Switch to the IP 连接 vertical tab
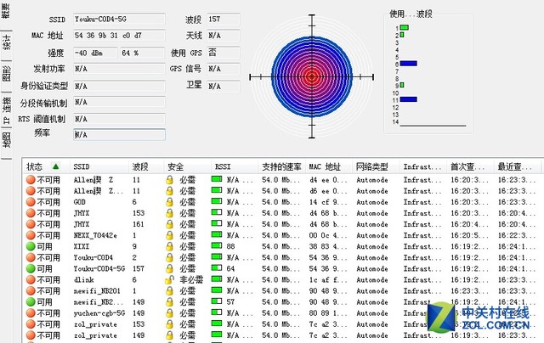The height and width of the screenshot is (343, 544). tap(6, 110)
